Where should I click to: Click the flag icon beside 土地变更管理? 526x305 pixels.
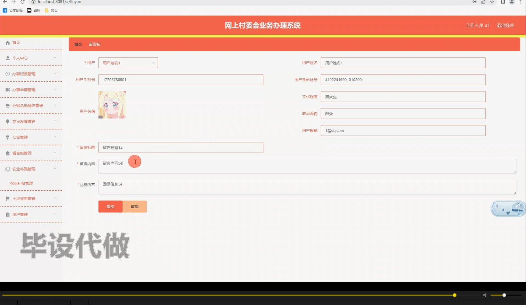[8, 198]
